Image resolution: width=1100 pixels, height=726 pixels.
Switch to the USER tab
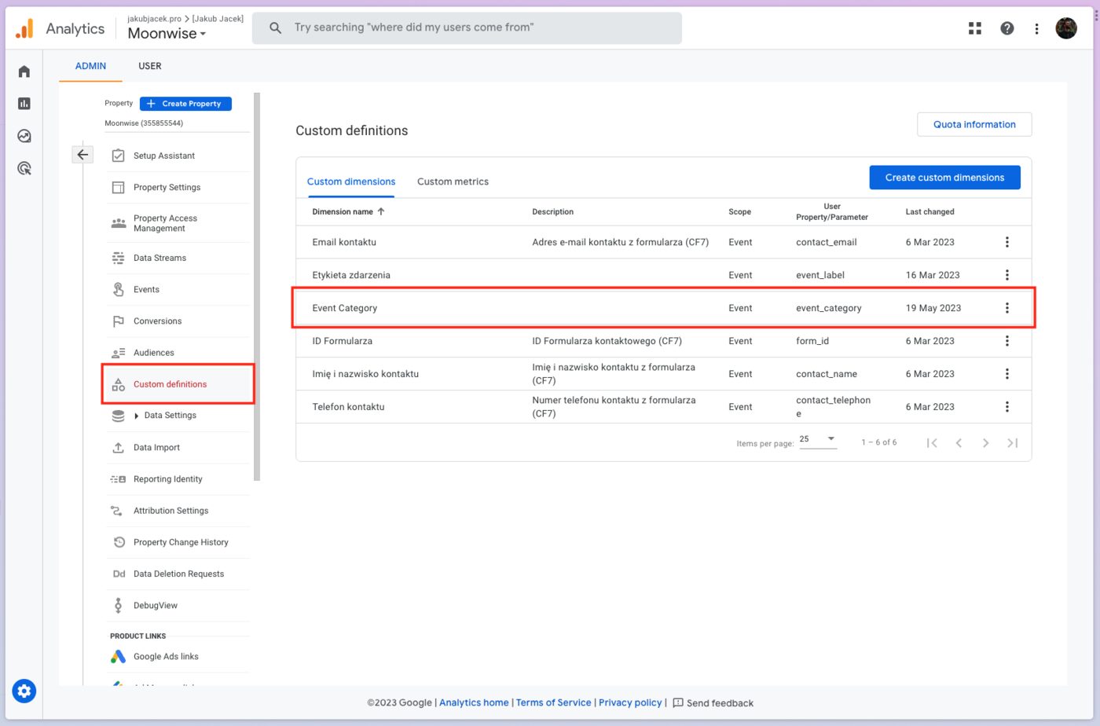[x=149, y=66]
